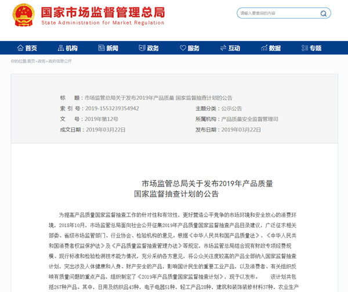The height and width of the screenshot is (292, 348).
Task: Click the organization icon beside 机构
Action: [x=61, y=48]
